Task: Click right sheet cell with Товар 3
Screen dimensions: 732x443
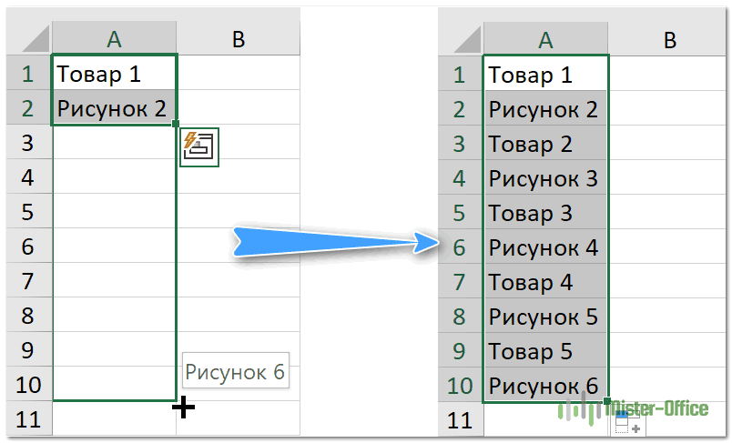Action: (x=545, y=213)
